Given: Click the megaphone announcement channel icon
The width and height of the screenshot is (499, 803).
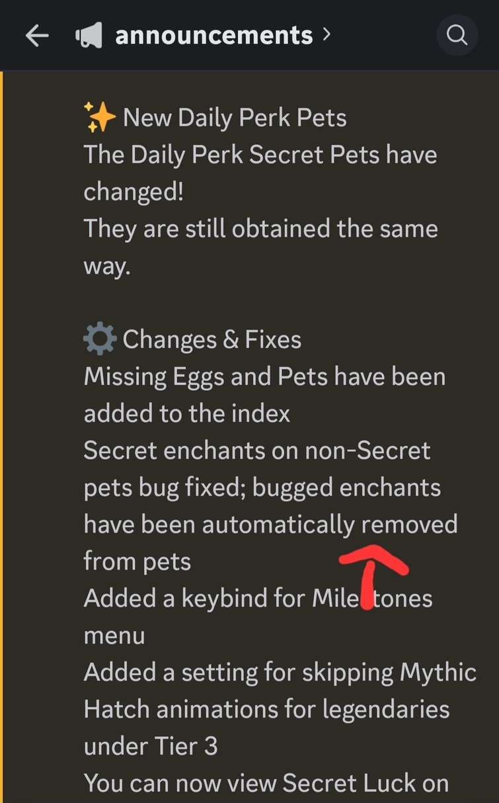Looking at the screenshot, I should (89, 35).
